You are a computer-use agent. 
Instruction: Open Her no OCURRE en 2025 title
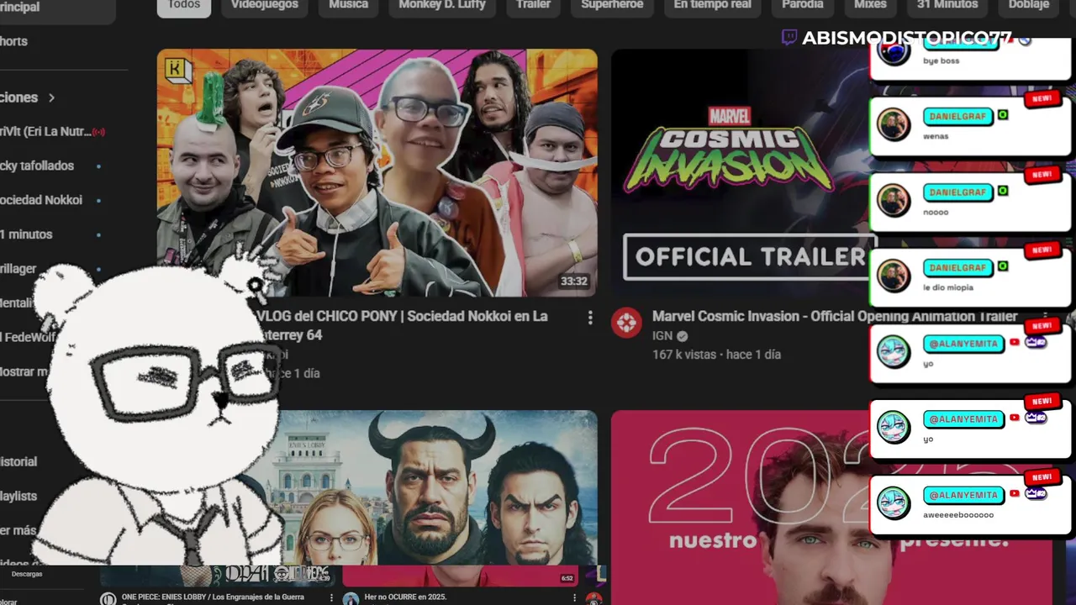(x=405, y=597)
